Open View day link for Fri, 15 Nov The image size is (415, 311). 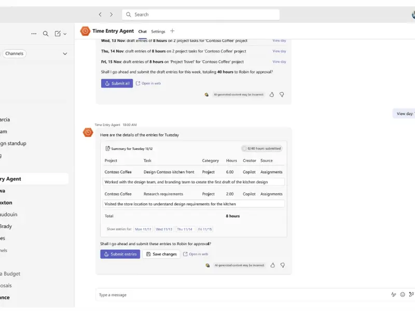pos(279,62)
